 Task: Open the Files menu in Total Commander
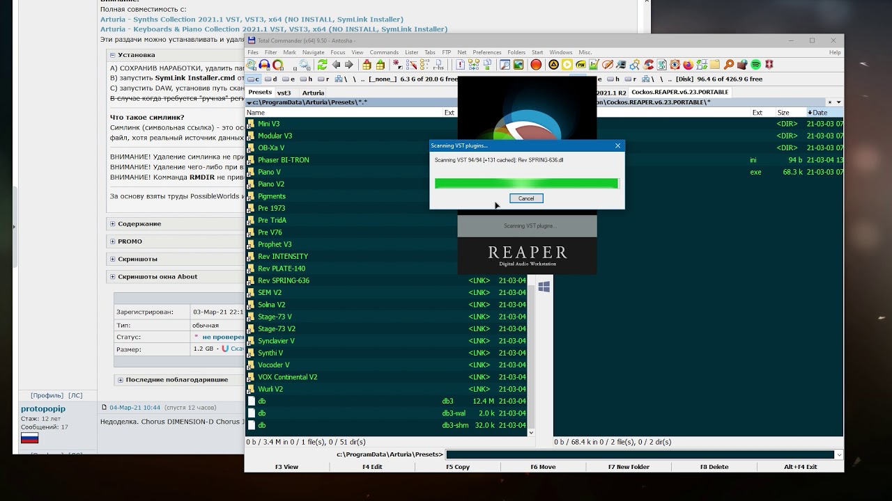[x=253, y=52]
